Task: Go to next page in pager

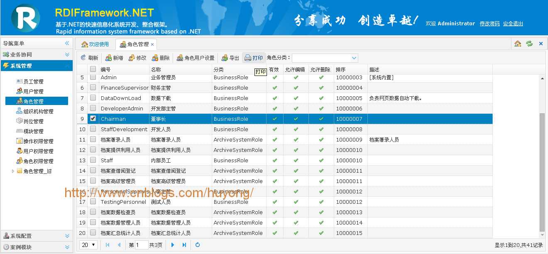Action: pos(173,245)
